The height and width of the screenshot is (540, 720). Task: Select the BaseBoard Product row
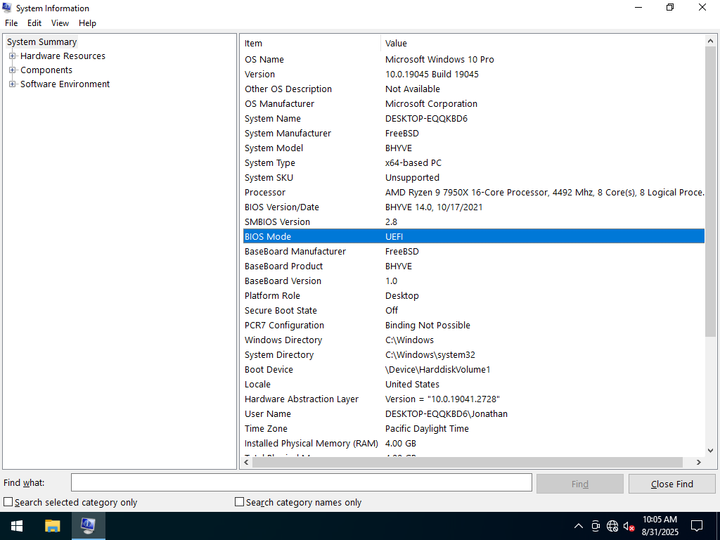point(473,266)
